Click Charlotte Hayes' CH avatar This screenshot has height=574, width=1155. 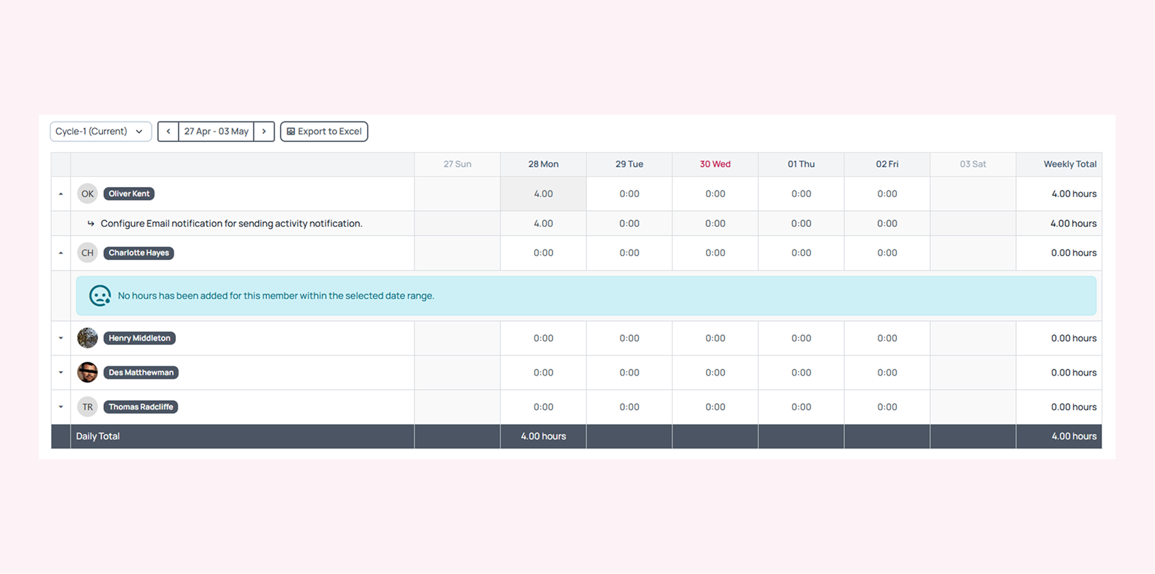pyautogui.click(x=88, y=253)
